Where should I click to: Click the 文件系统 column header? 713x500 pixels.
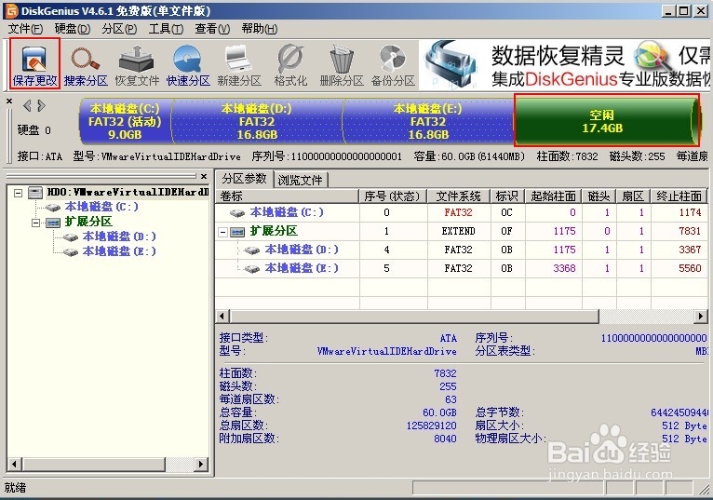pyautogui.click(x=459, y=196)
